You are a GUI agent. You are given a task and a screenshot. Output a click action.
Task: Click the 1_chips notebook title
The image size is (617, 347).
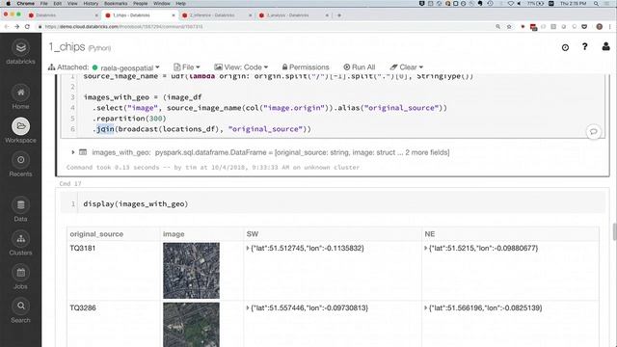67,47
